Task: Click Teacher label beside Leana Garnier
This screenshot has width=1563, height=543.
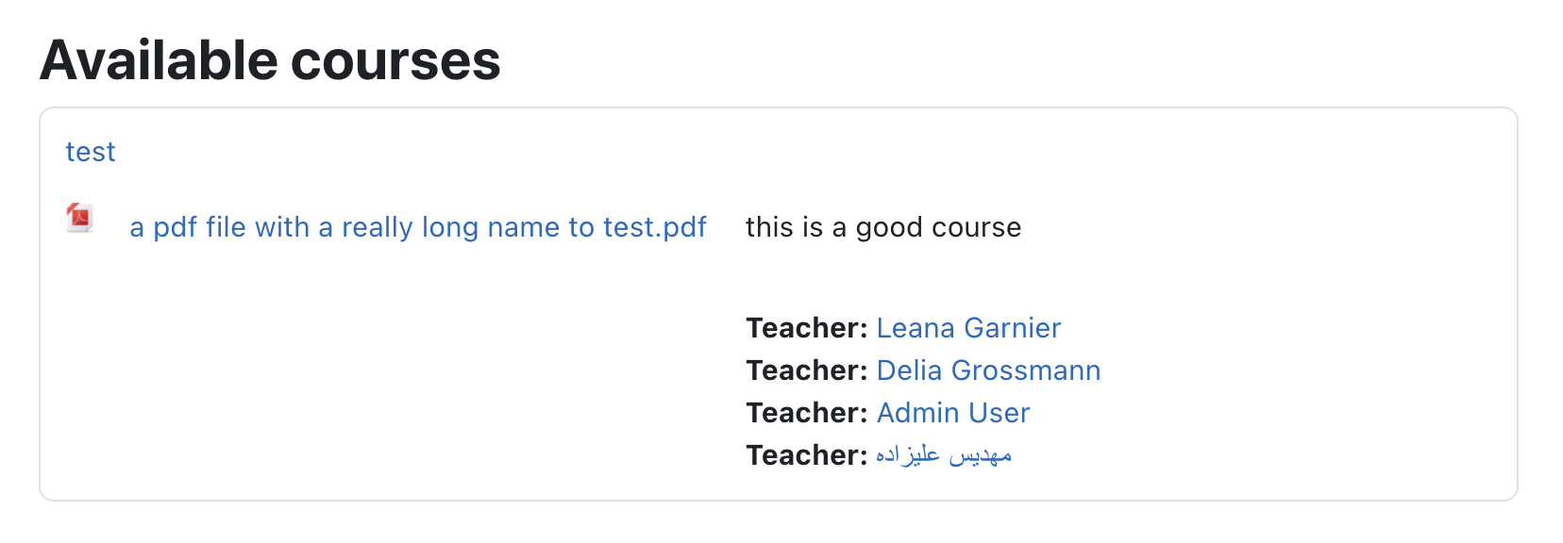Action: pos(806,328)
